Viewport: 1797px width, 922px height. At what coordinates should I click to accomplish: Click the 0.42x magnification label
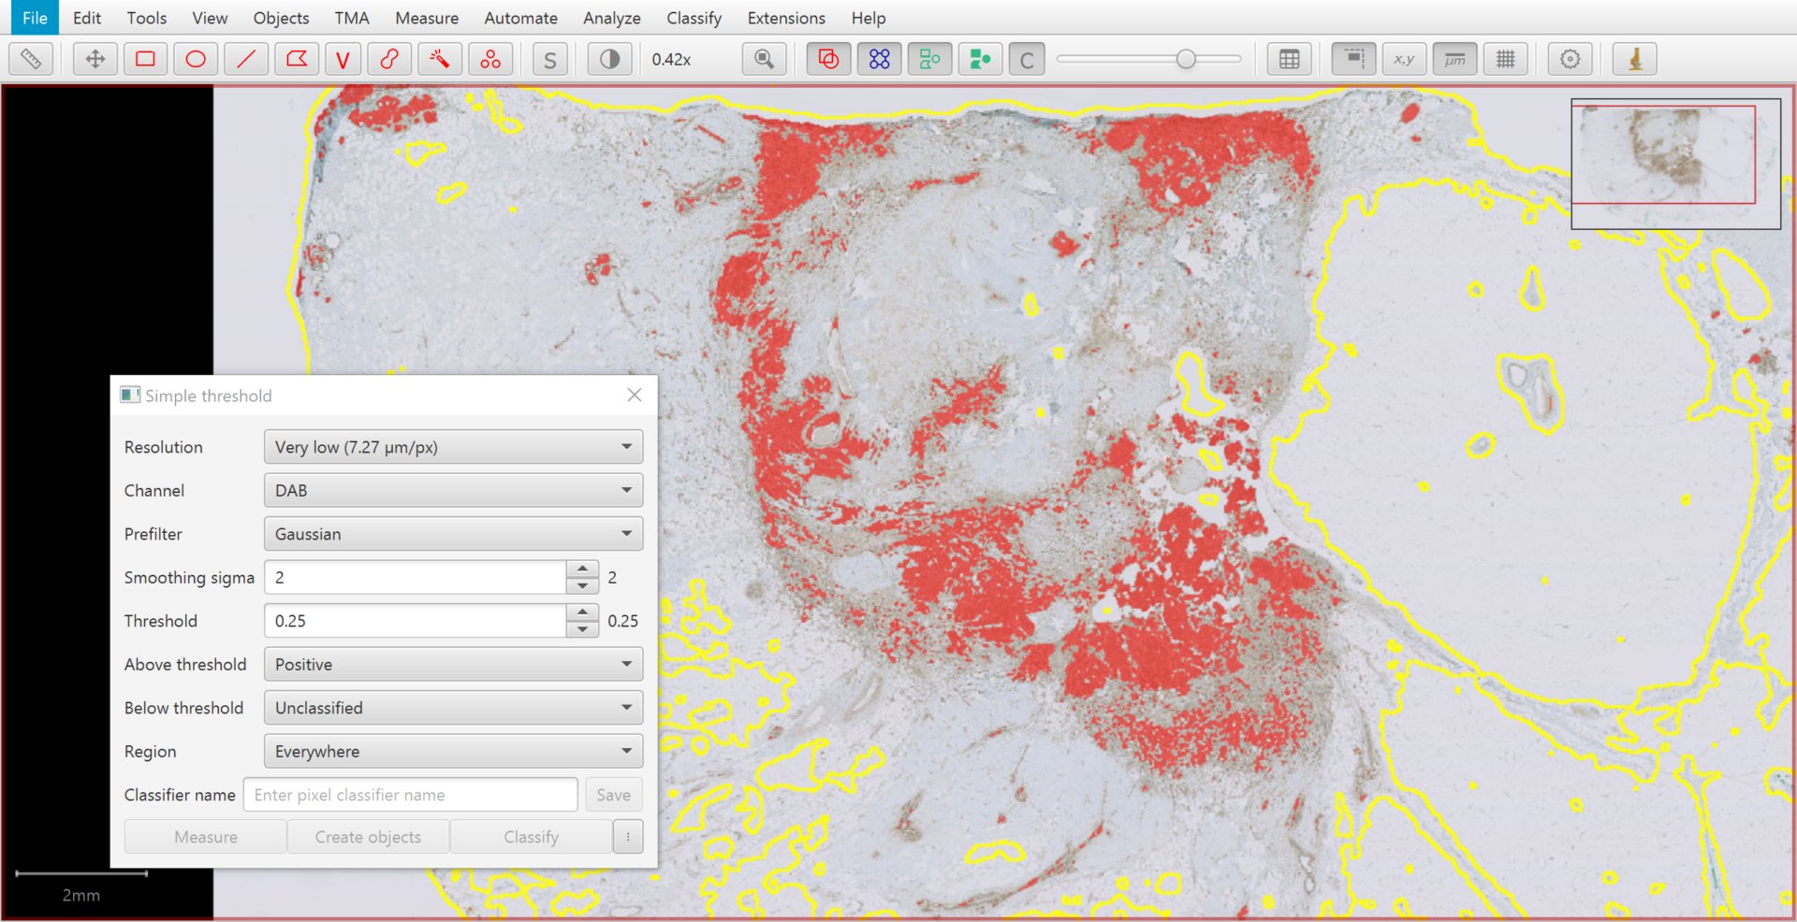pos(671,59)
